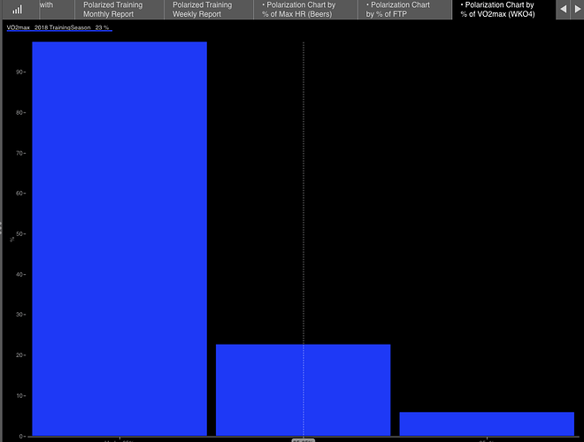
Task: Open the bar chart icon tab
Action: click(x=18, y=10)
